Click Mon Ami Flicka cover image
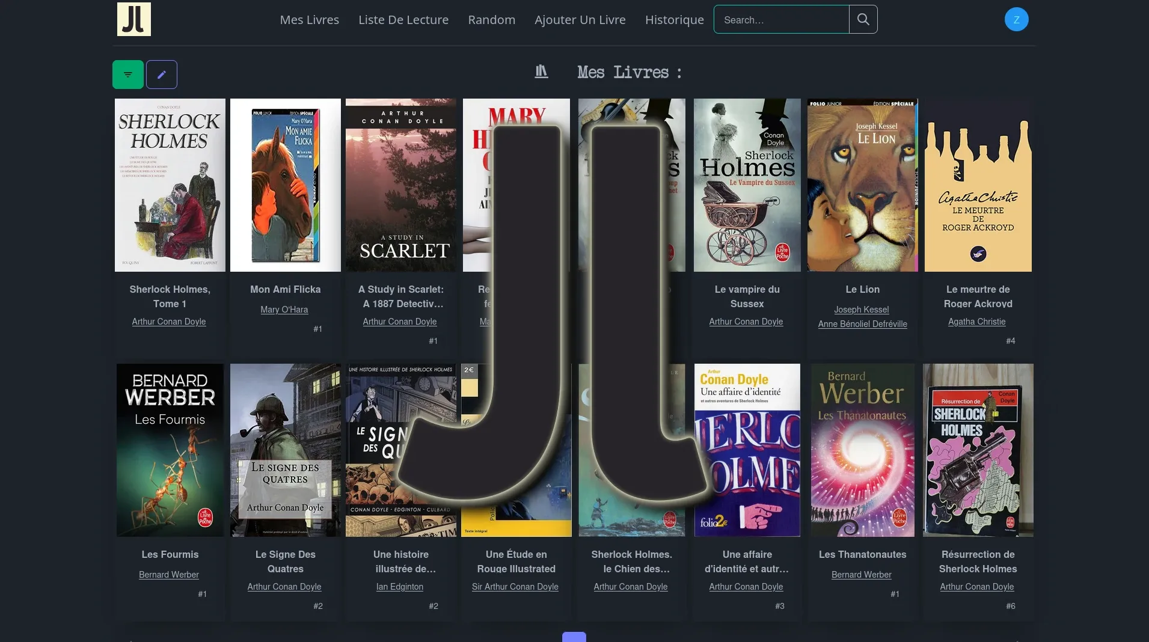Image resolution: width=1149 pixels, height=642 pixels. [285, 185]
